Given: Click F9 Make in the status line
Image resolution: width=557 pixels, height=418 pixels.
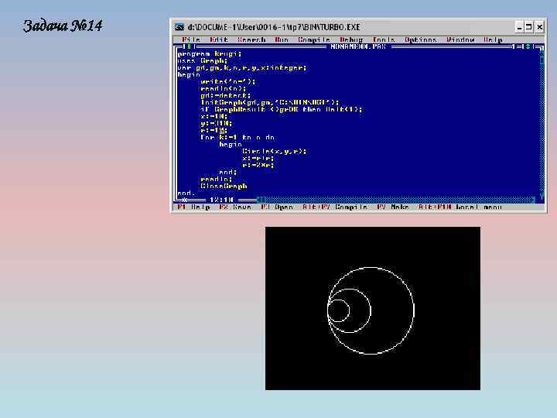Looking at the screenshot, I should [x=393, y=207].
